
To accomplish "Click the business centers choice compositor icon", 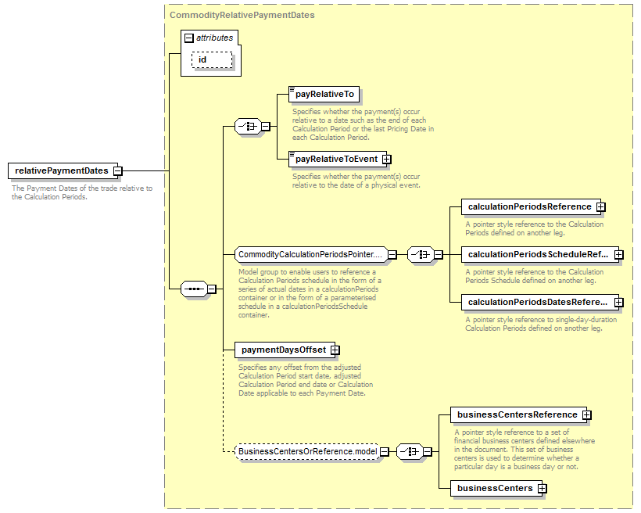I will click(x=410, y=451).
